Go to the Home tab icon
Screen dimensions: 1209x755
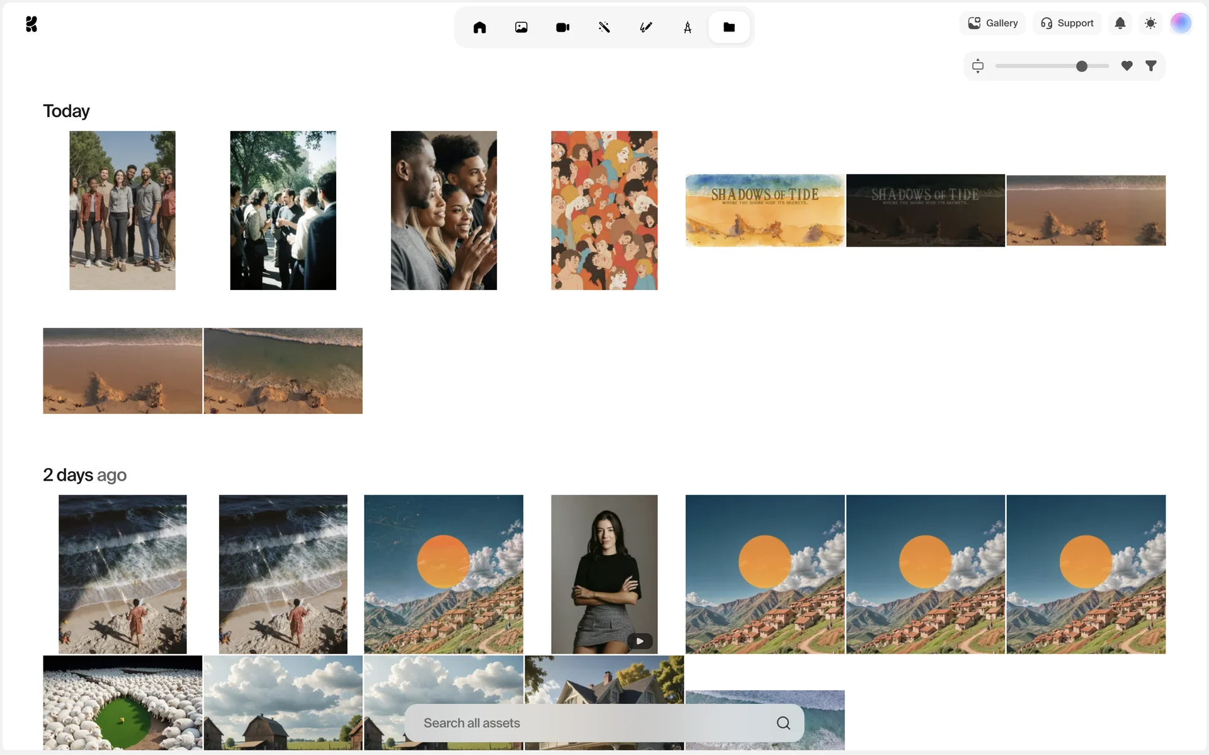tap(479, 27)
